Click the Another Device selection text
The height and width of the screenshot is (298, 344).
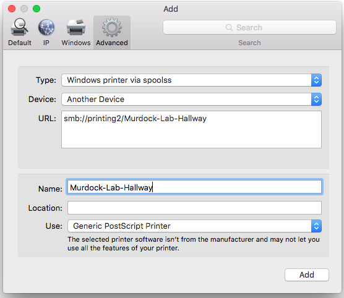96,99
